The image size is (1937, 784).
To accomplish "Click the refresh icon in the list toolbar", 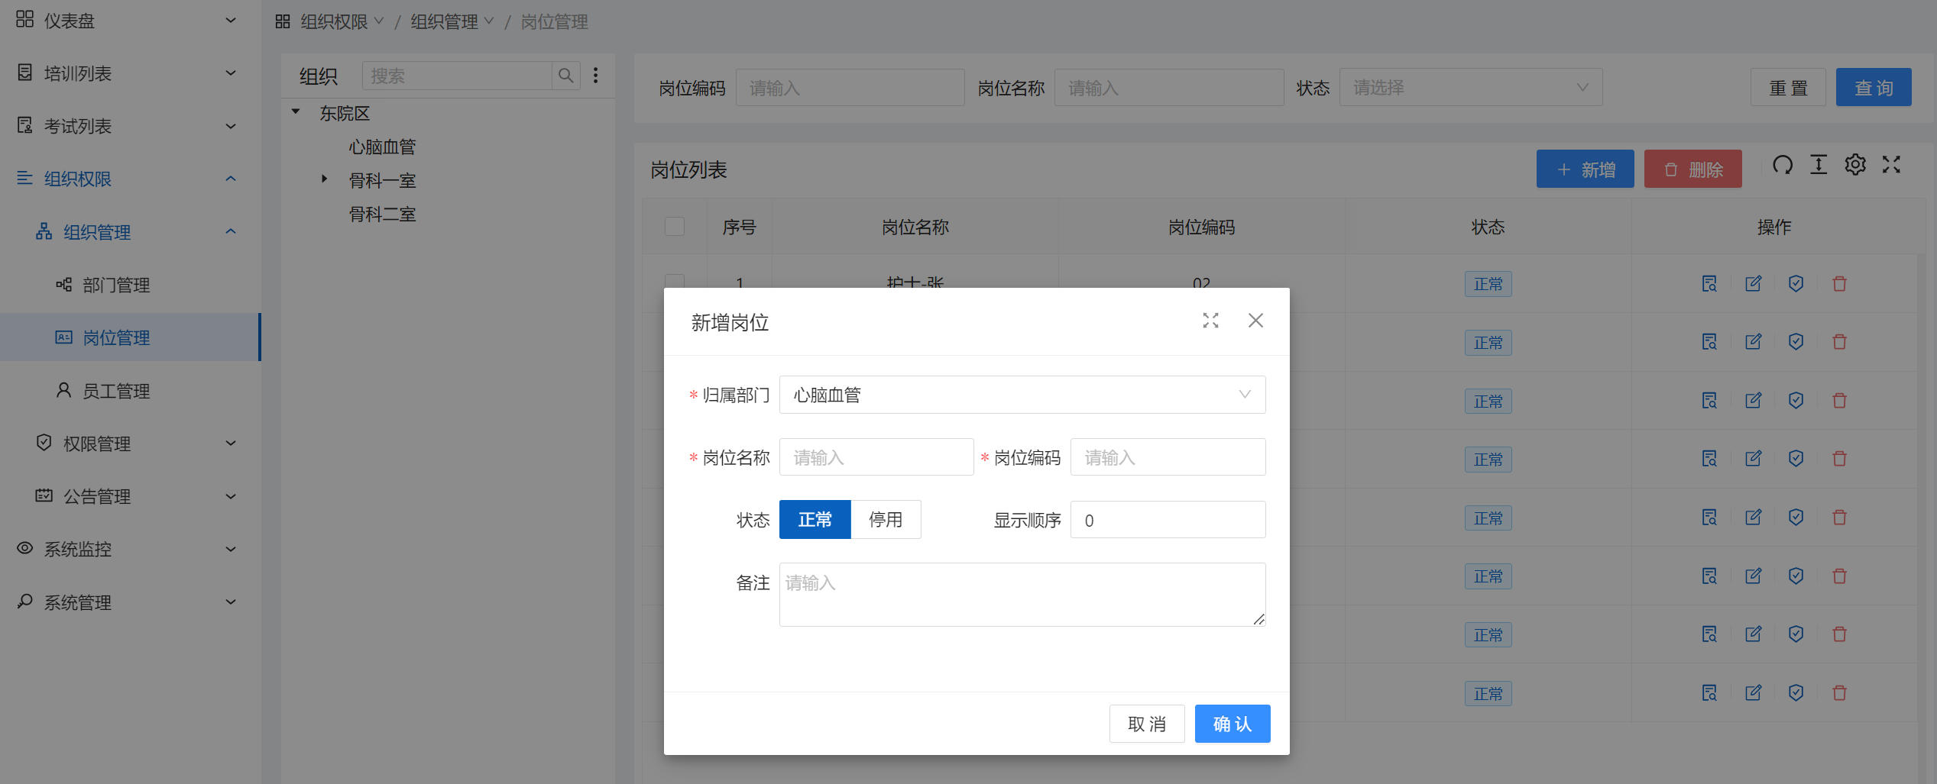I will [x=1783, y=165].
